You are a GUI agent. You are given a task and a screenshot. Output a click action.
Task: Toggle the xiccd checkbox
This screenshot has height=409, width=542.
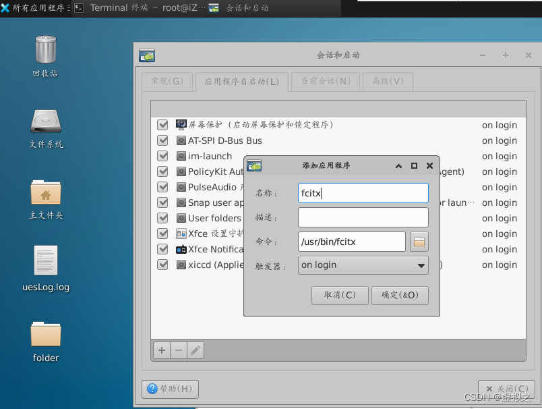pyautogui.click(x=162, y=265)
